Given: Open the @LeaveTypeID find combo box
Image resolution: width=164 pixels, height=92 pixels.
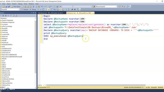Looking at the screenshot, I should pyautogui.click(x=106, y=7).
